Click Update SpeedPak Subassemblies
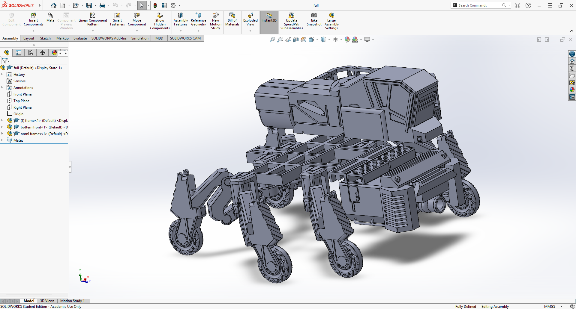This screenshot has height=309, width=576. pos(292,16)
